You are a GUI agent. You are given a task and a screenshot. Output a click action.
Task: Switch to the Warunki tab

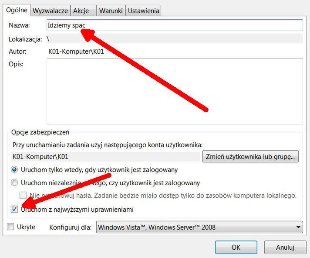[111, 11]
